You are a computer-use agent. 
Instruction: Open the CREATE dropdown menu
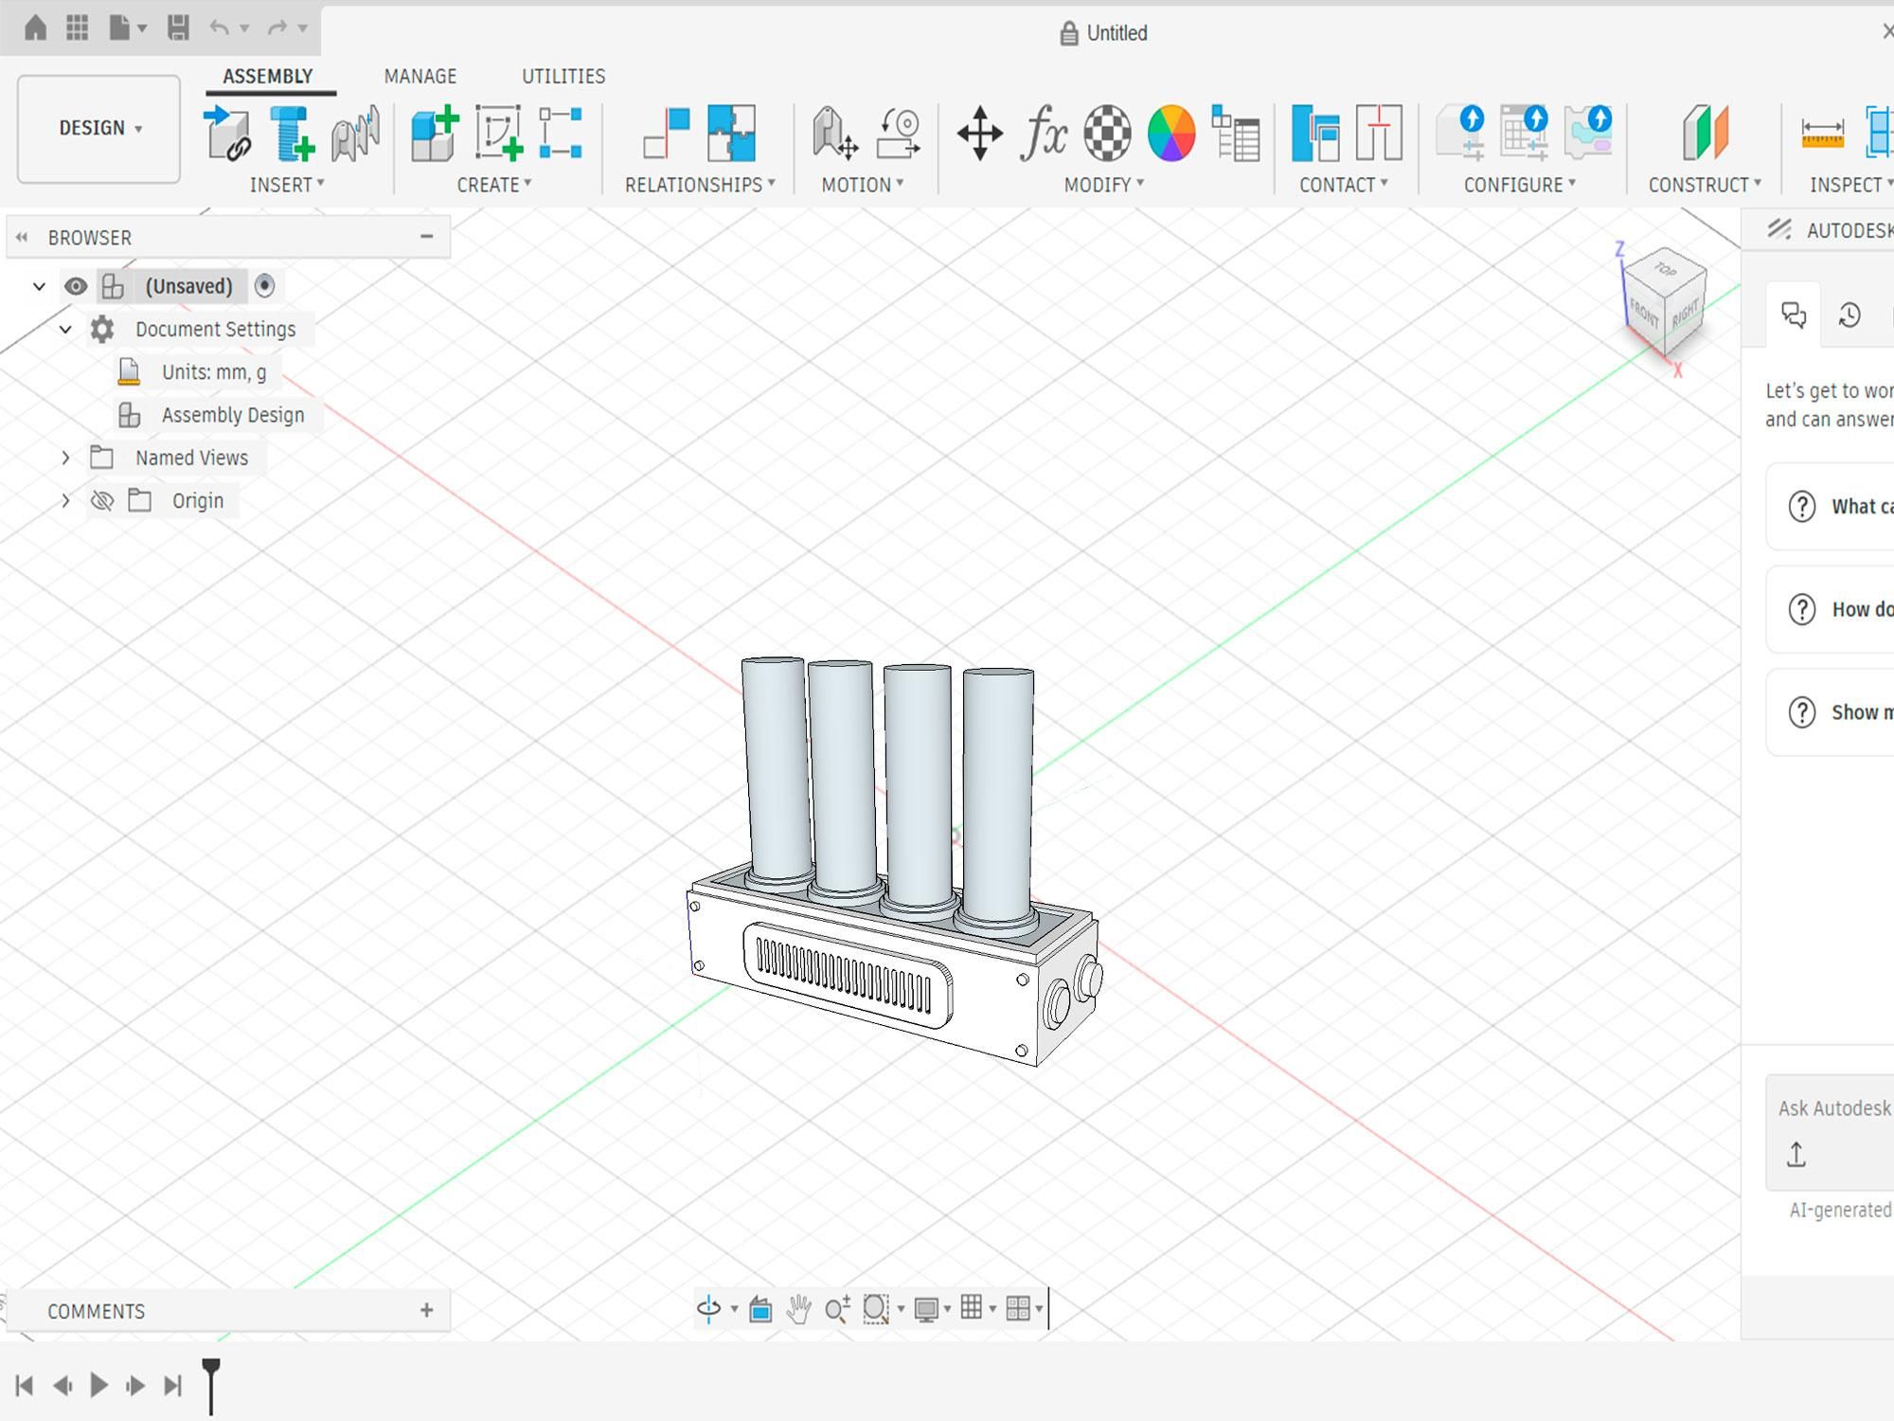point(494,185)
